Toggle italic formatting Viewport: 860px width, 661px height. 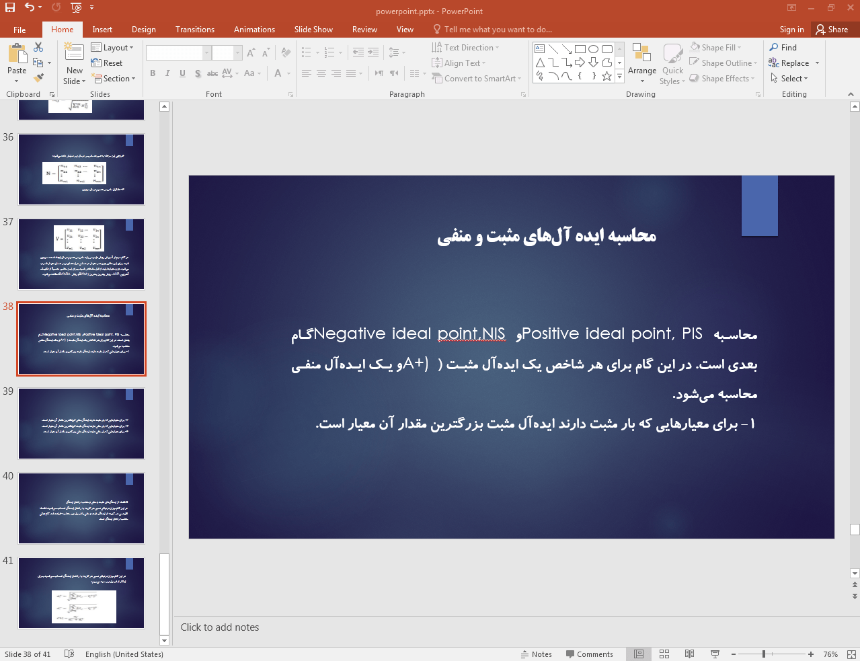[167, 73]
